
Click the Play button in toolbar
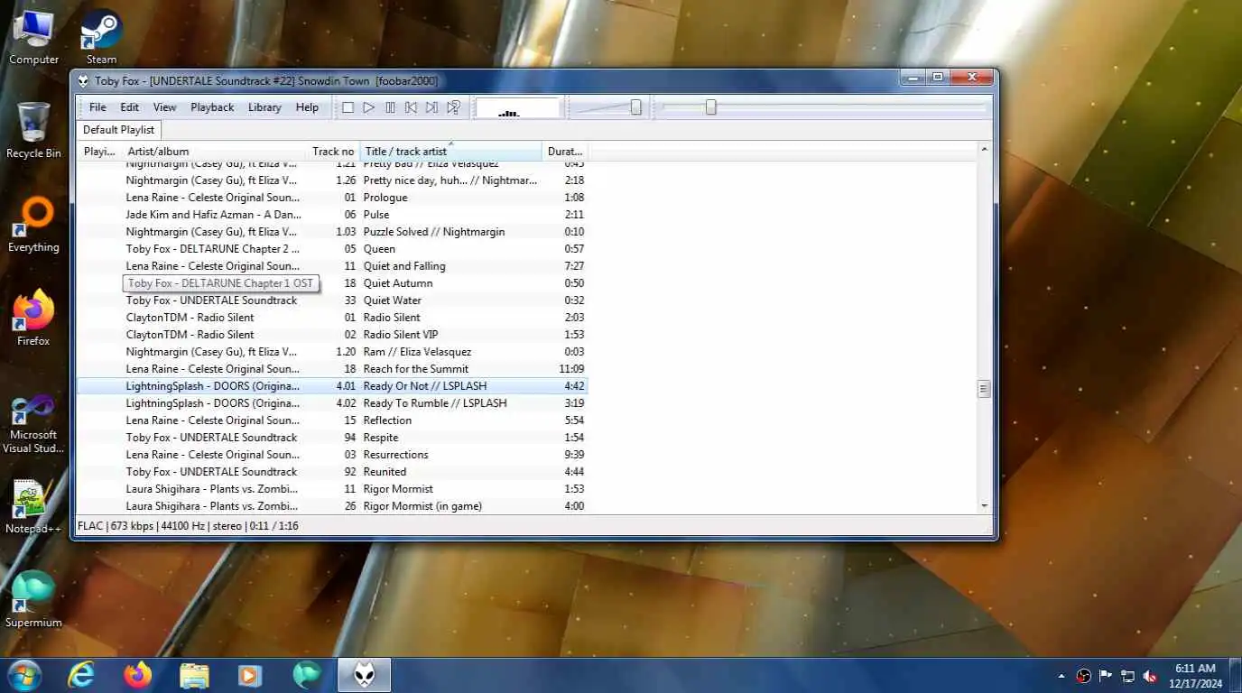pos(368,107)
